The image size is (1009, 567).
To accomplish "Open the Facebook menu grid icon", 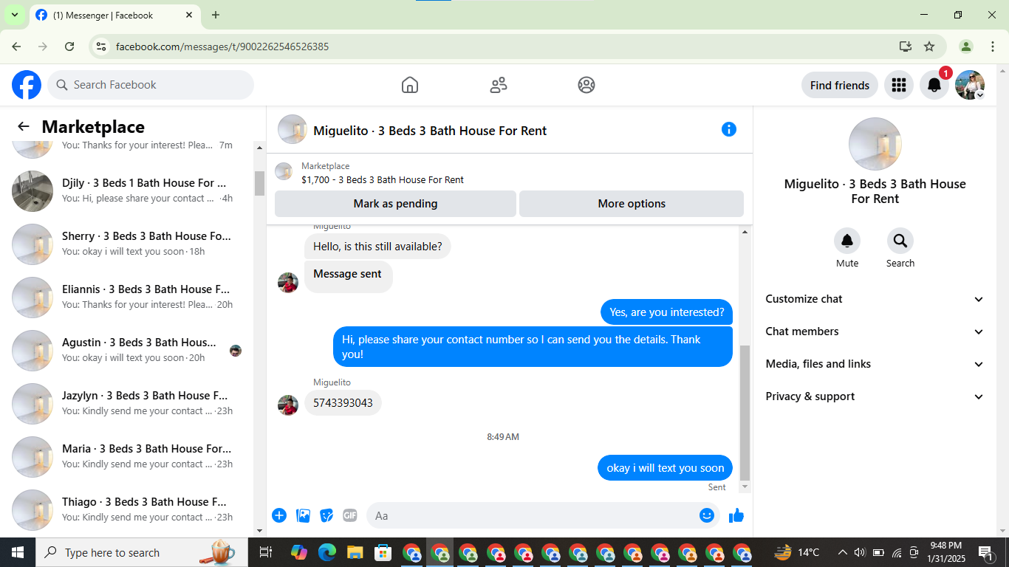I will pyautogui.click(x=899, y=85).
